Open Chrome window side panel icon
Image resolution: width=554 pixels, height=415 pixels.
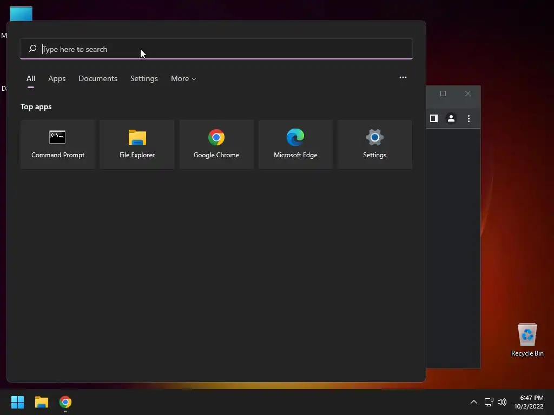[x=434, y=118]
